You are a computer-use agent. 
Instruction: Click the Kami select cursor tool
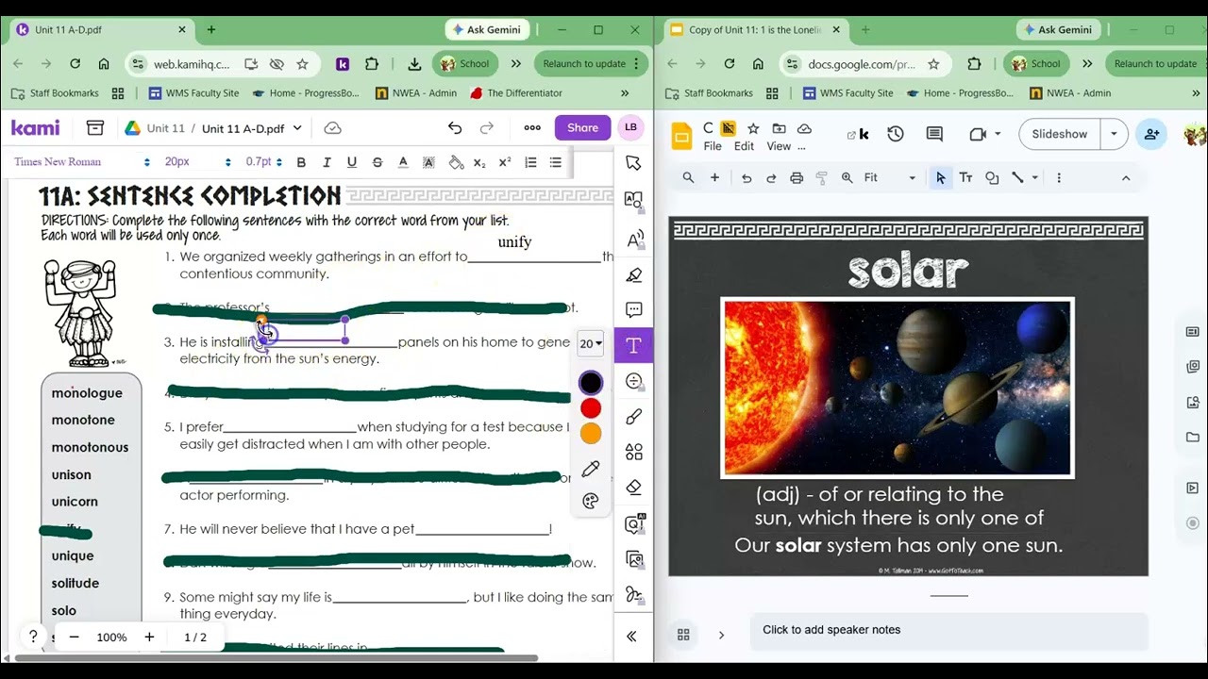633,163
